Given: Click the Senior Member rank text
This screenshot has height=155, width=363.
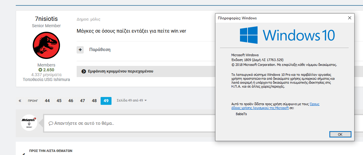Looking at the screenshot, I should (x=46, y=26).
